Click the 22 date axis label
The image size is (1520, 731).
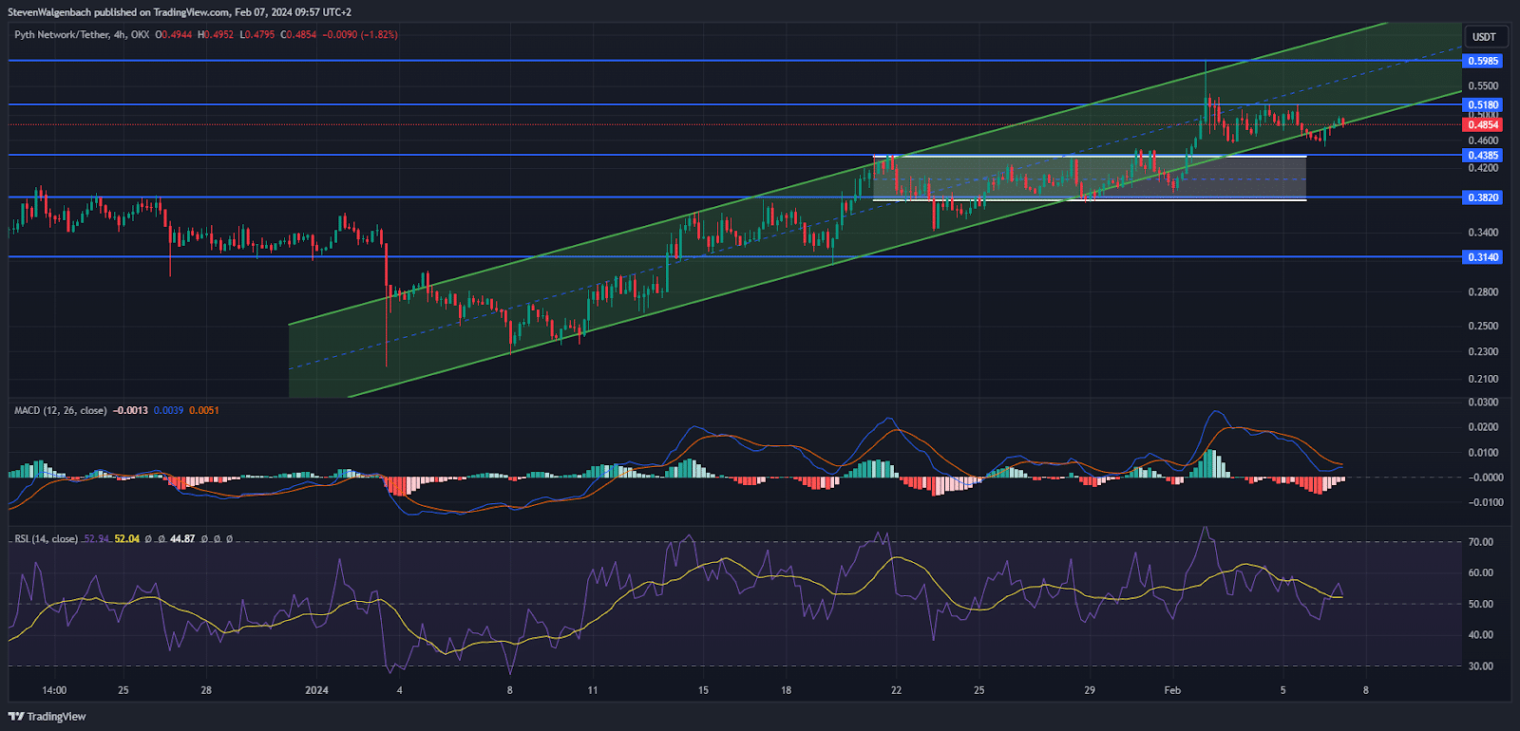coord(896,691)
